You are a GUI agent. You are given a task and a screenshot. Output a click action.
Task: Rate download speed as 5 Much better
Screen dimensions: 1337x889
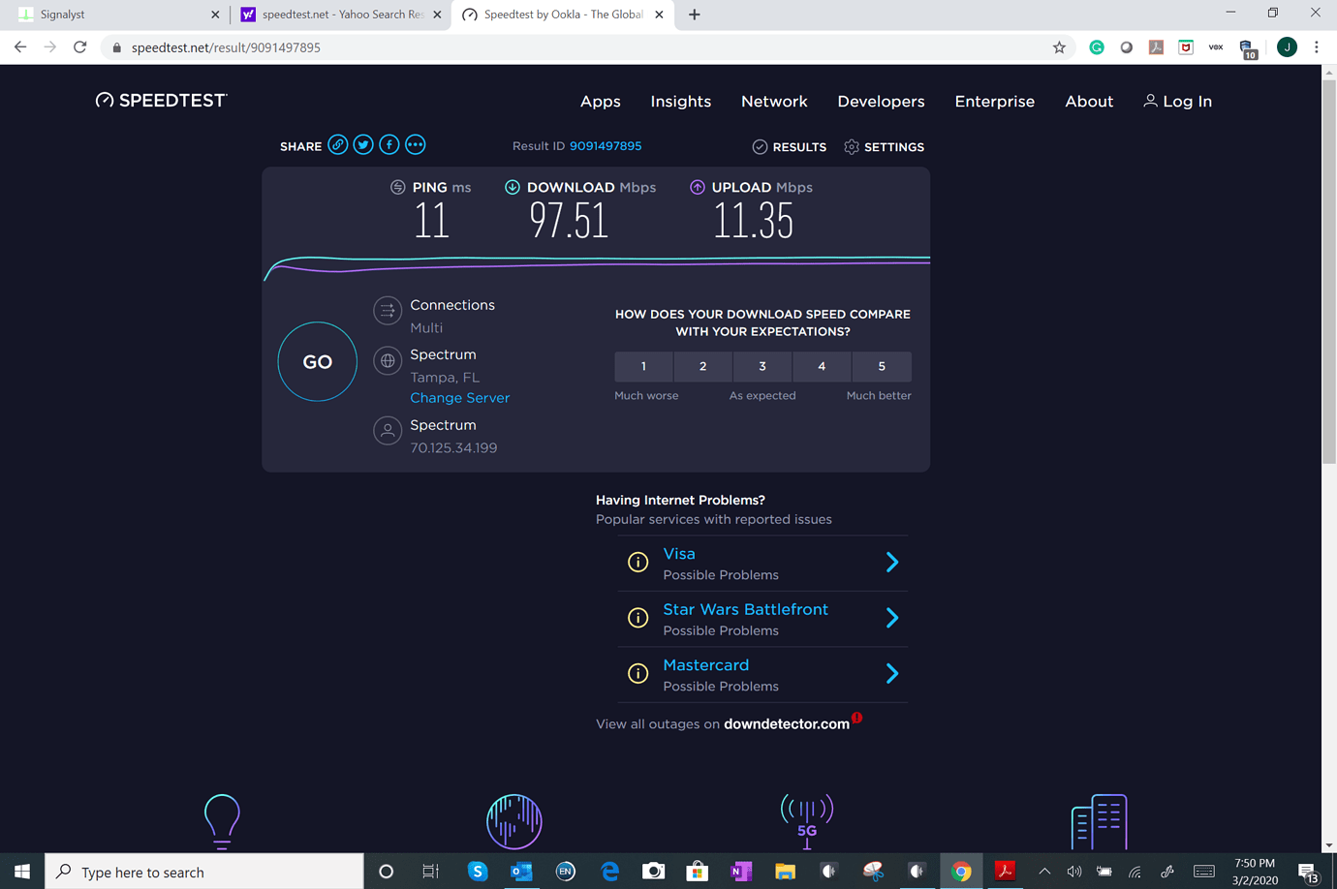[882, 366]
